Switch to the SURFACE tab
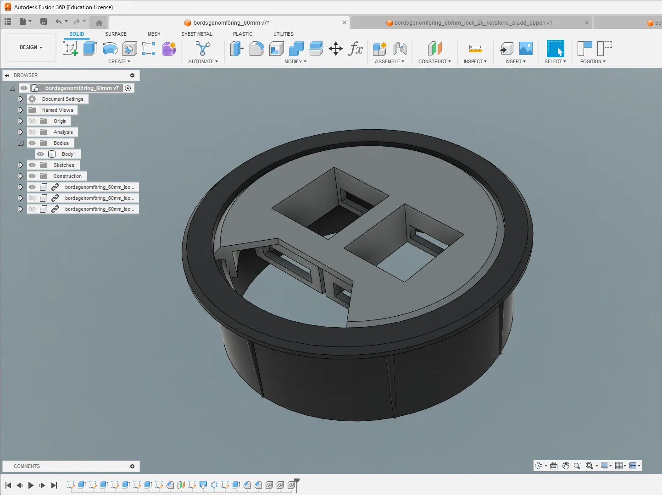This screenshot has width=662, height=495. [116, 34]
